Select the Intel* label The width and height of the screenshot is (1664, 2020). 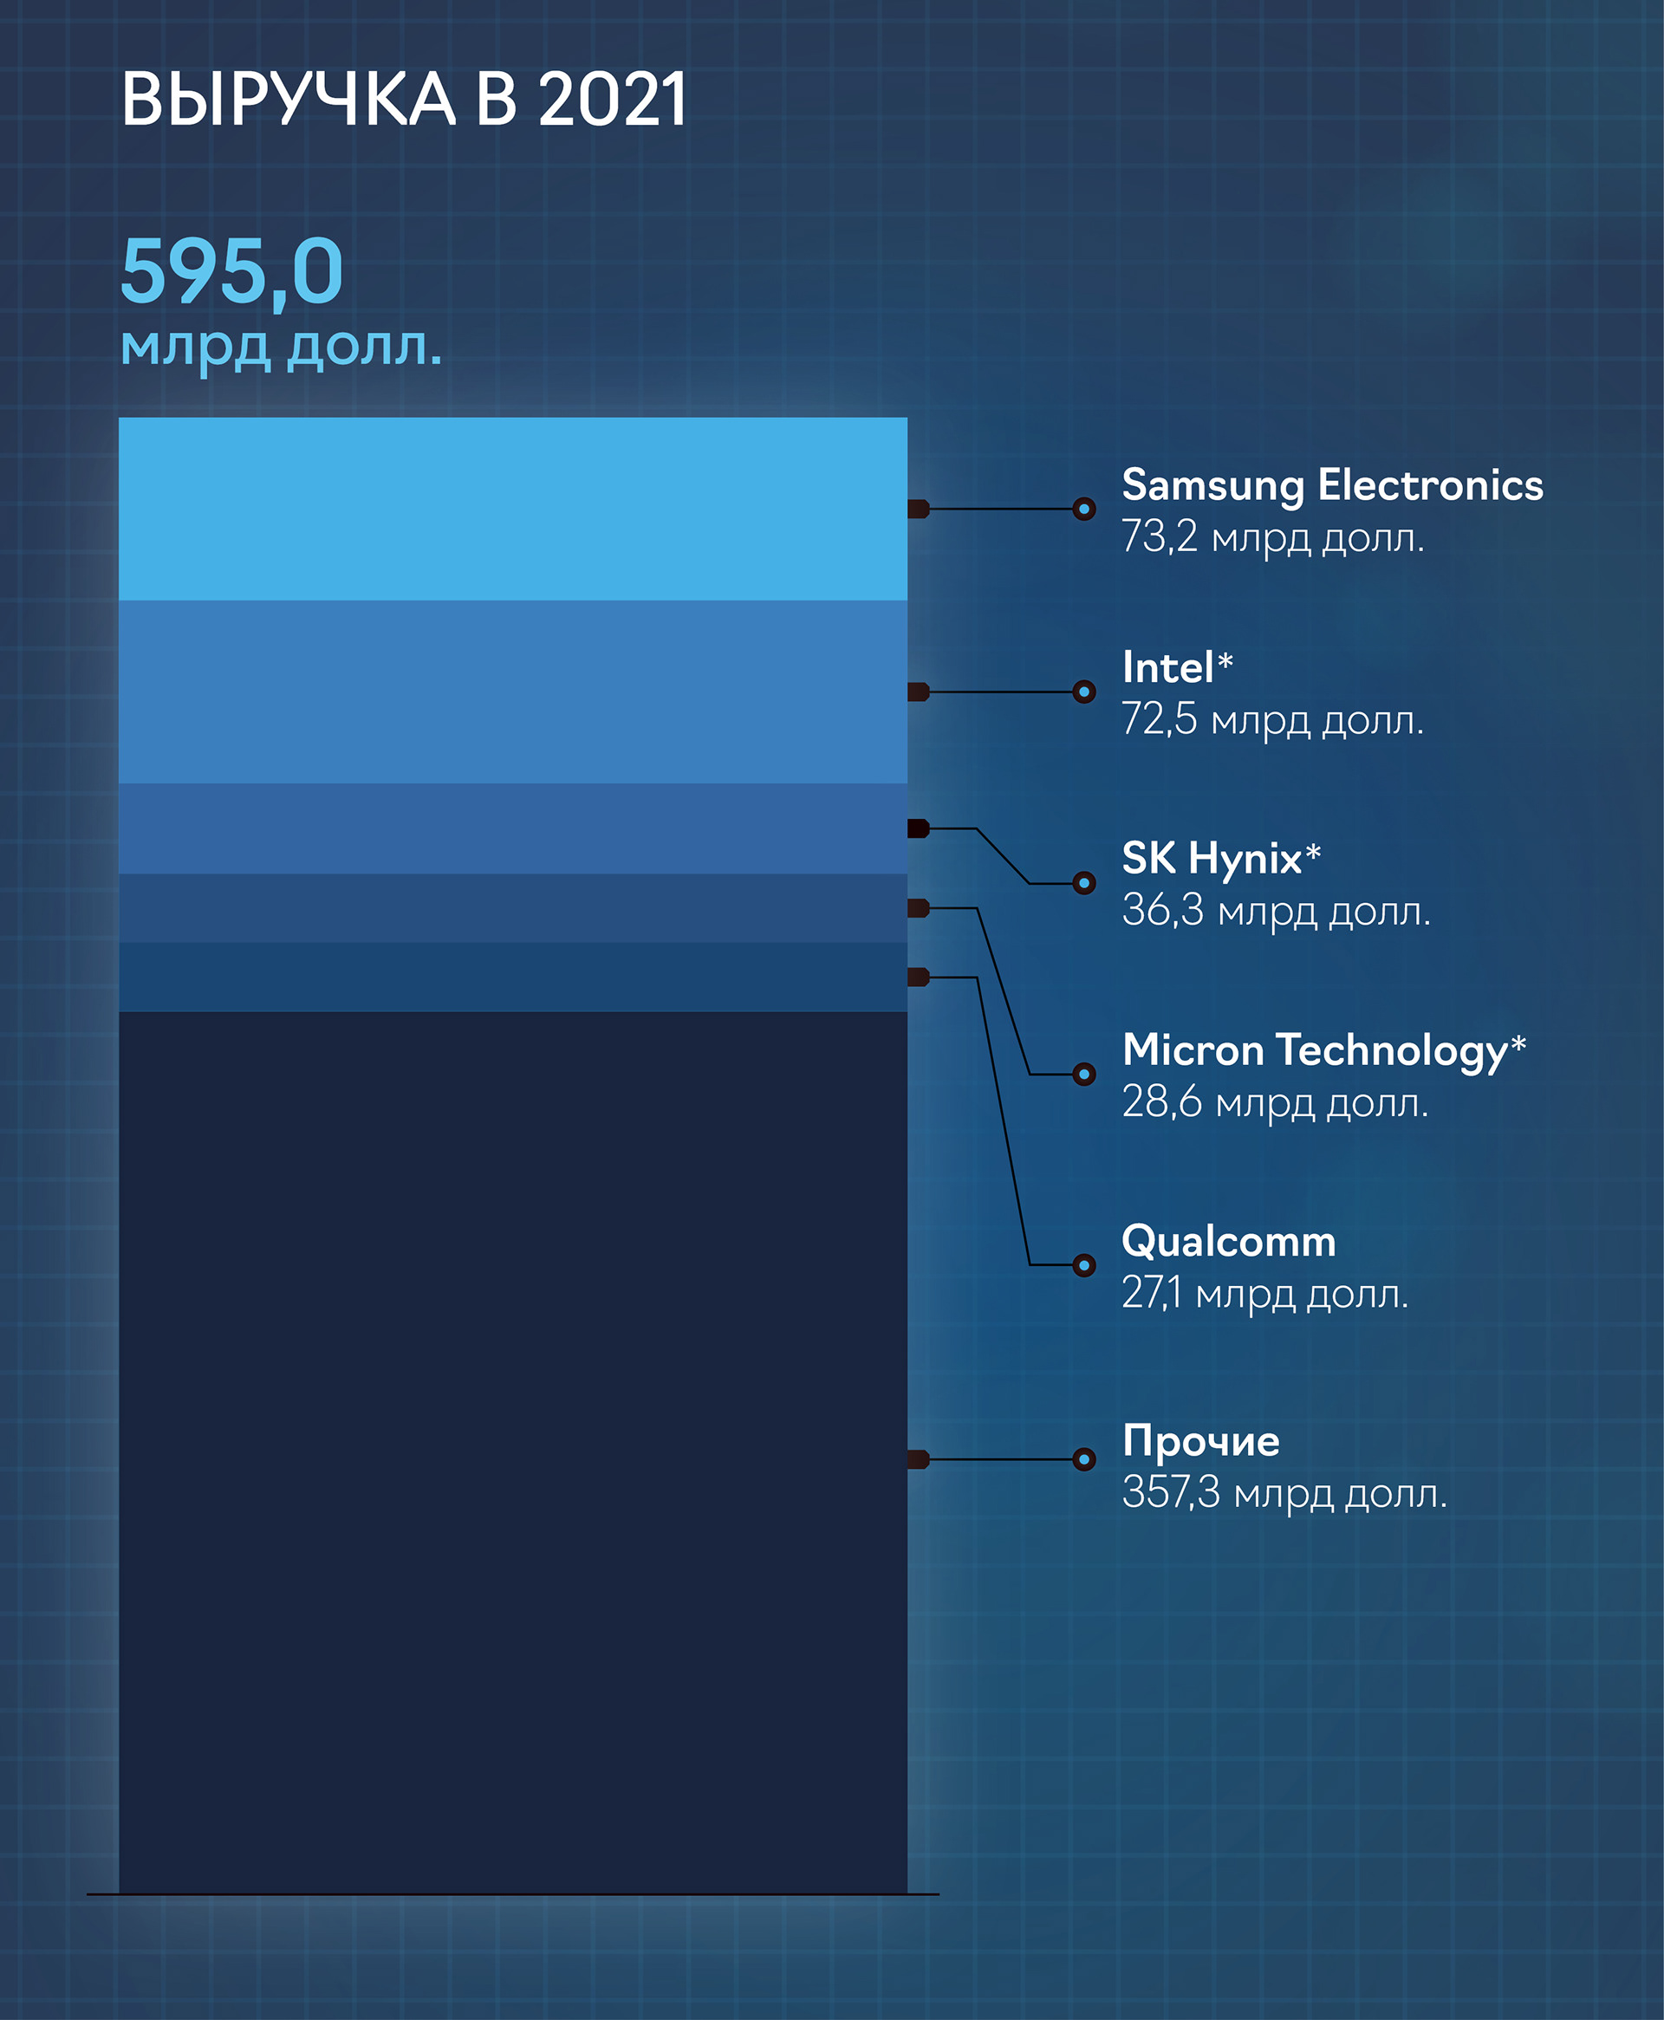[x=1177, y=667]
